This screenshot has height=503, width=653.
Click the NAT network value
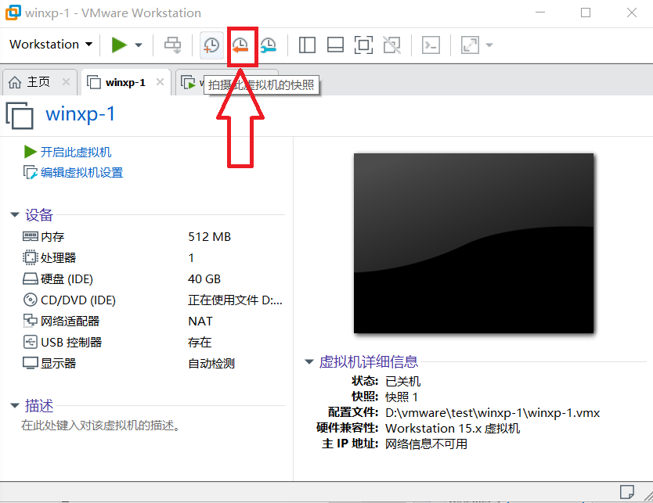pyautogui.click(x=200, y=322)
